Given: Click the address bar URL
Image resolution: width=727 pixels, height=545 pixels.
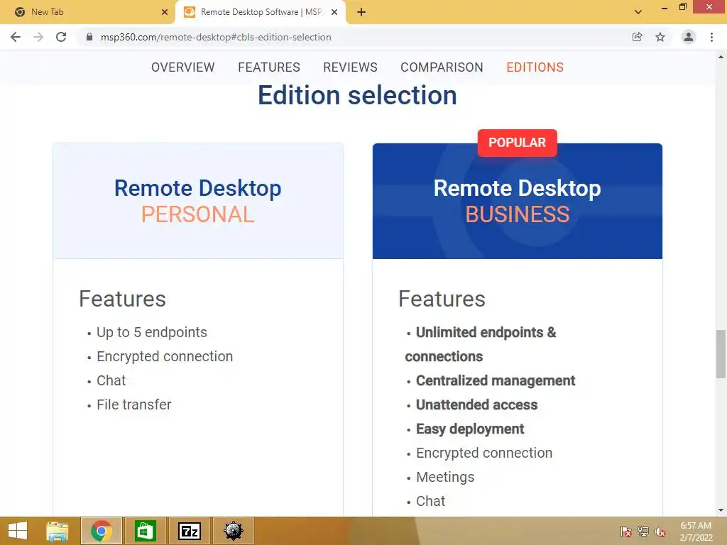Looking at the screenshot, I should (216, 37).
